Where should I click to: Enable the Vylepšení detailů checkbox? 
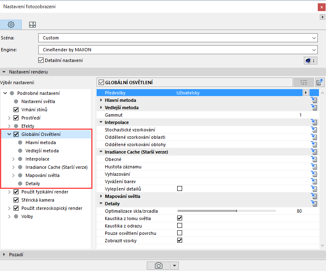(x=180, y=188)
